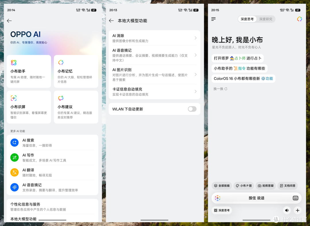Image resolution: width=310 pixels, height=226 pixels.
Task: Open AI 写作 via its green icon
Action: (x=14, y=157)
